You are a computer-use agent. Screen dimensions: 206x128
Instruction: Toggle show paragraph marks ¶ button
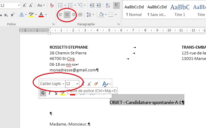(116, 5)
